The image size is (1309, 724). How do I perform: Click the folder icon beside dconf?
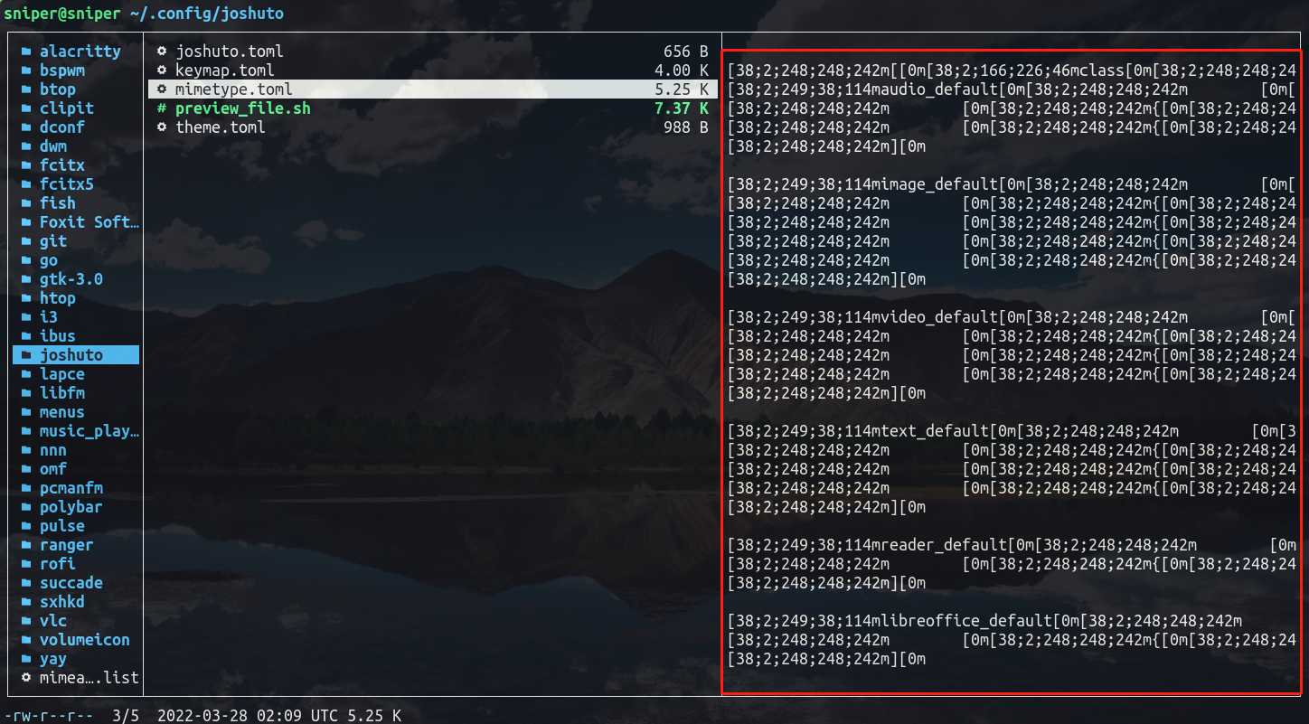[26, 127]
